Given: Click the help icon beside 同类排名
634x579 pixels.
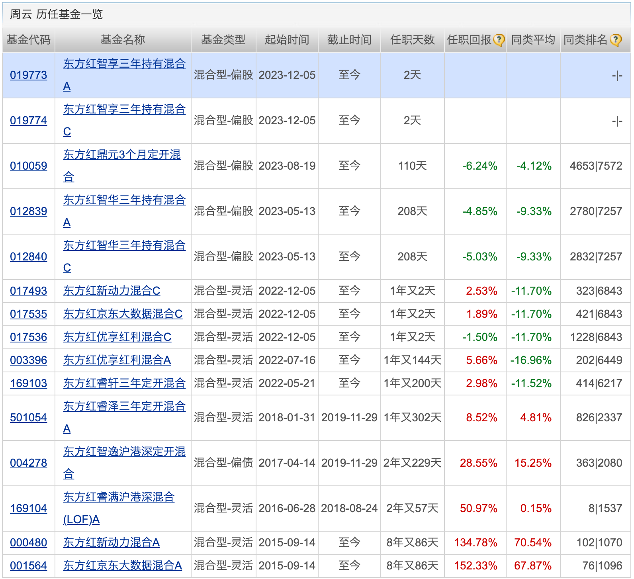Looking at the screenshot, I should point(615,40).
